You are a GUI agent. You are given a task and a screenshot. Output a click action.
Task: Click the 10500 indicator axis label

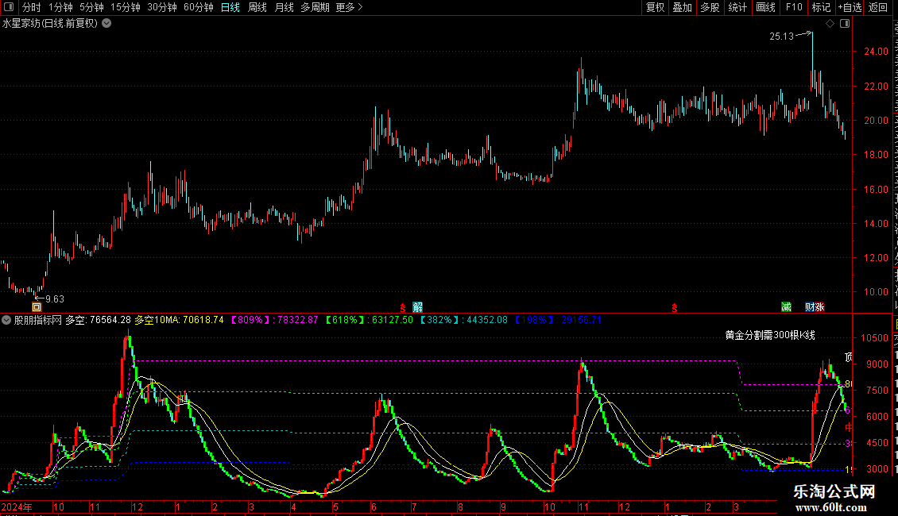tap(874, 338)
